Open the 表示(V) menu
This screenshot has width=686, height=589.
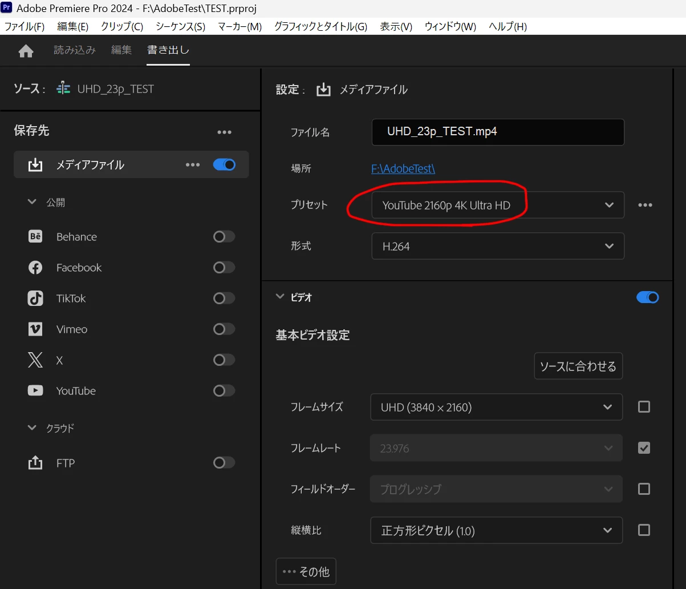tap(396, 26)
